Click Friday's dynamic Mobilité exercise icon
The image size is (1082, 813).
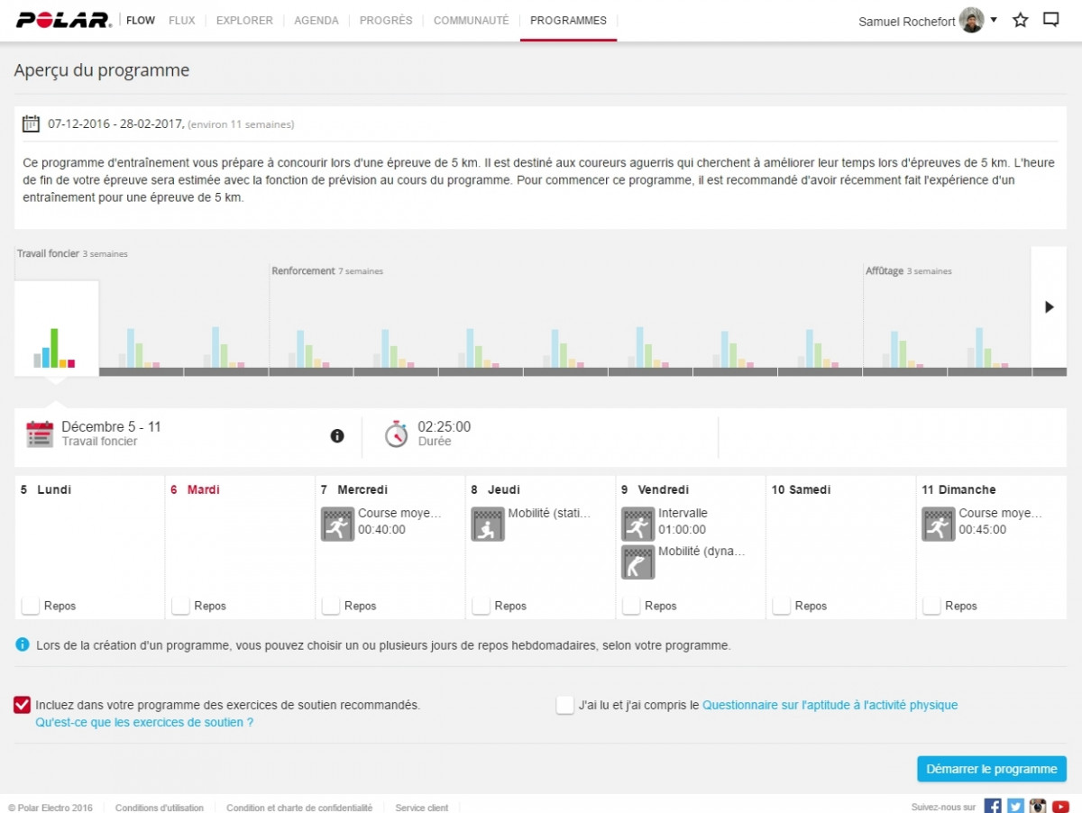(x=637, y=562)
